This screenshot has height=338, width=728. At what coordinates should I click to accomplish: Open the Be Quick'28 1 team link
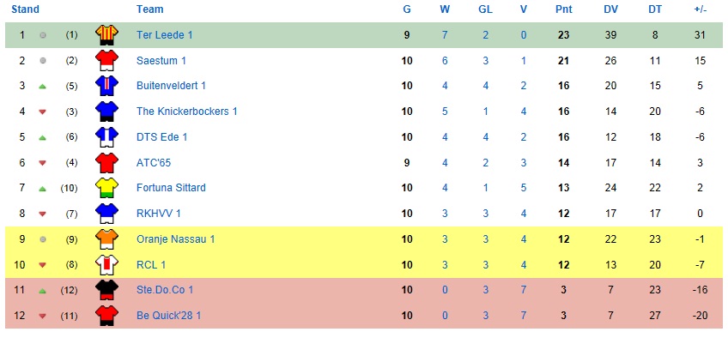click(x=168, y=316)
